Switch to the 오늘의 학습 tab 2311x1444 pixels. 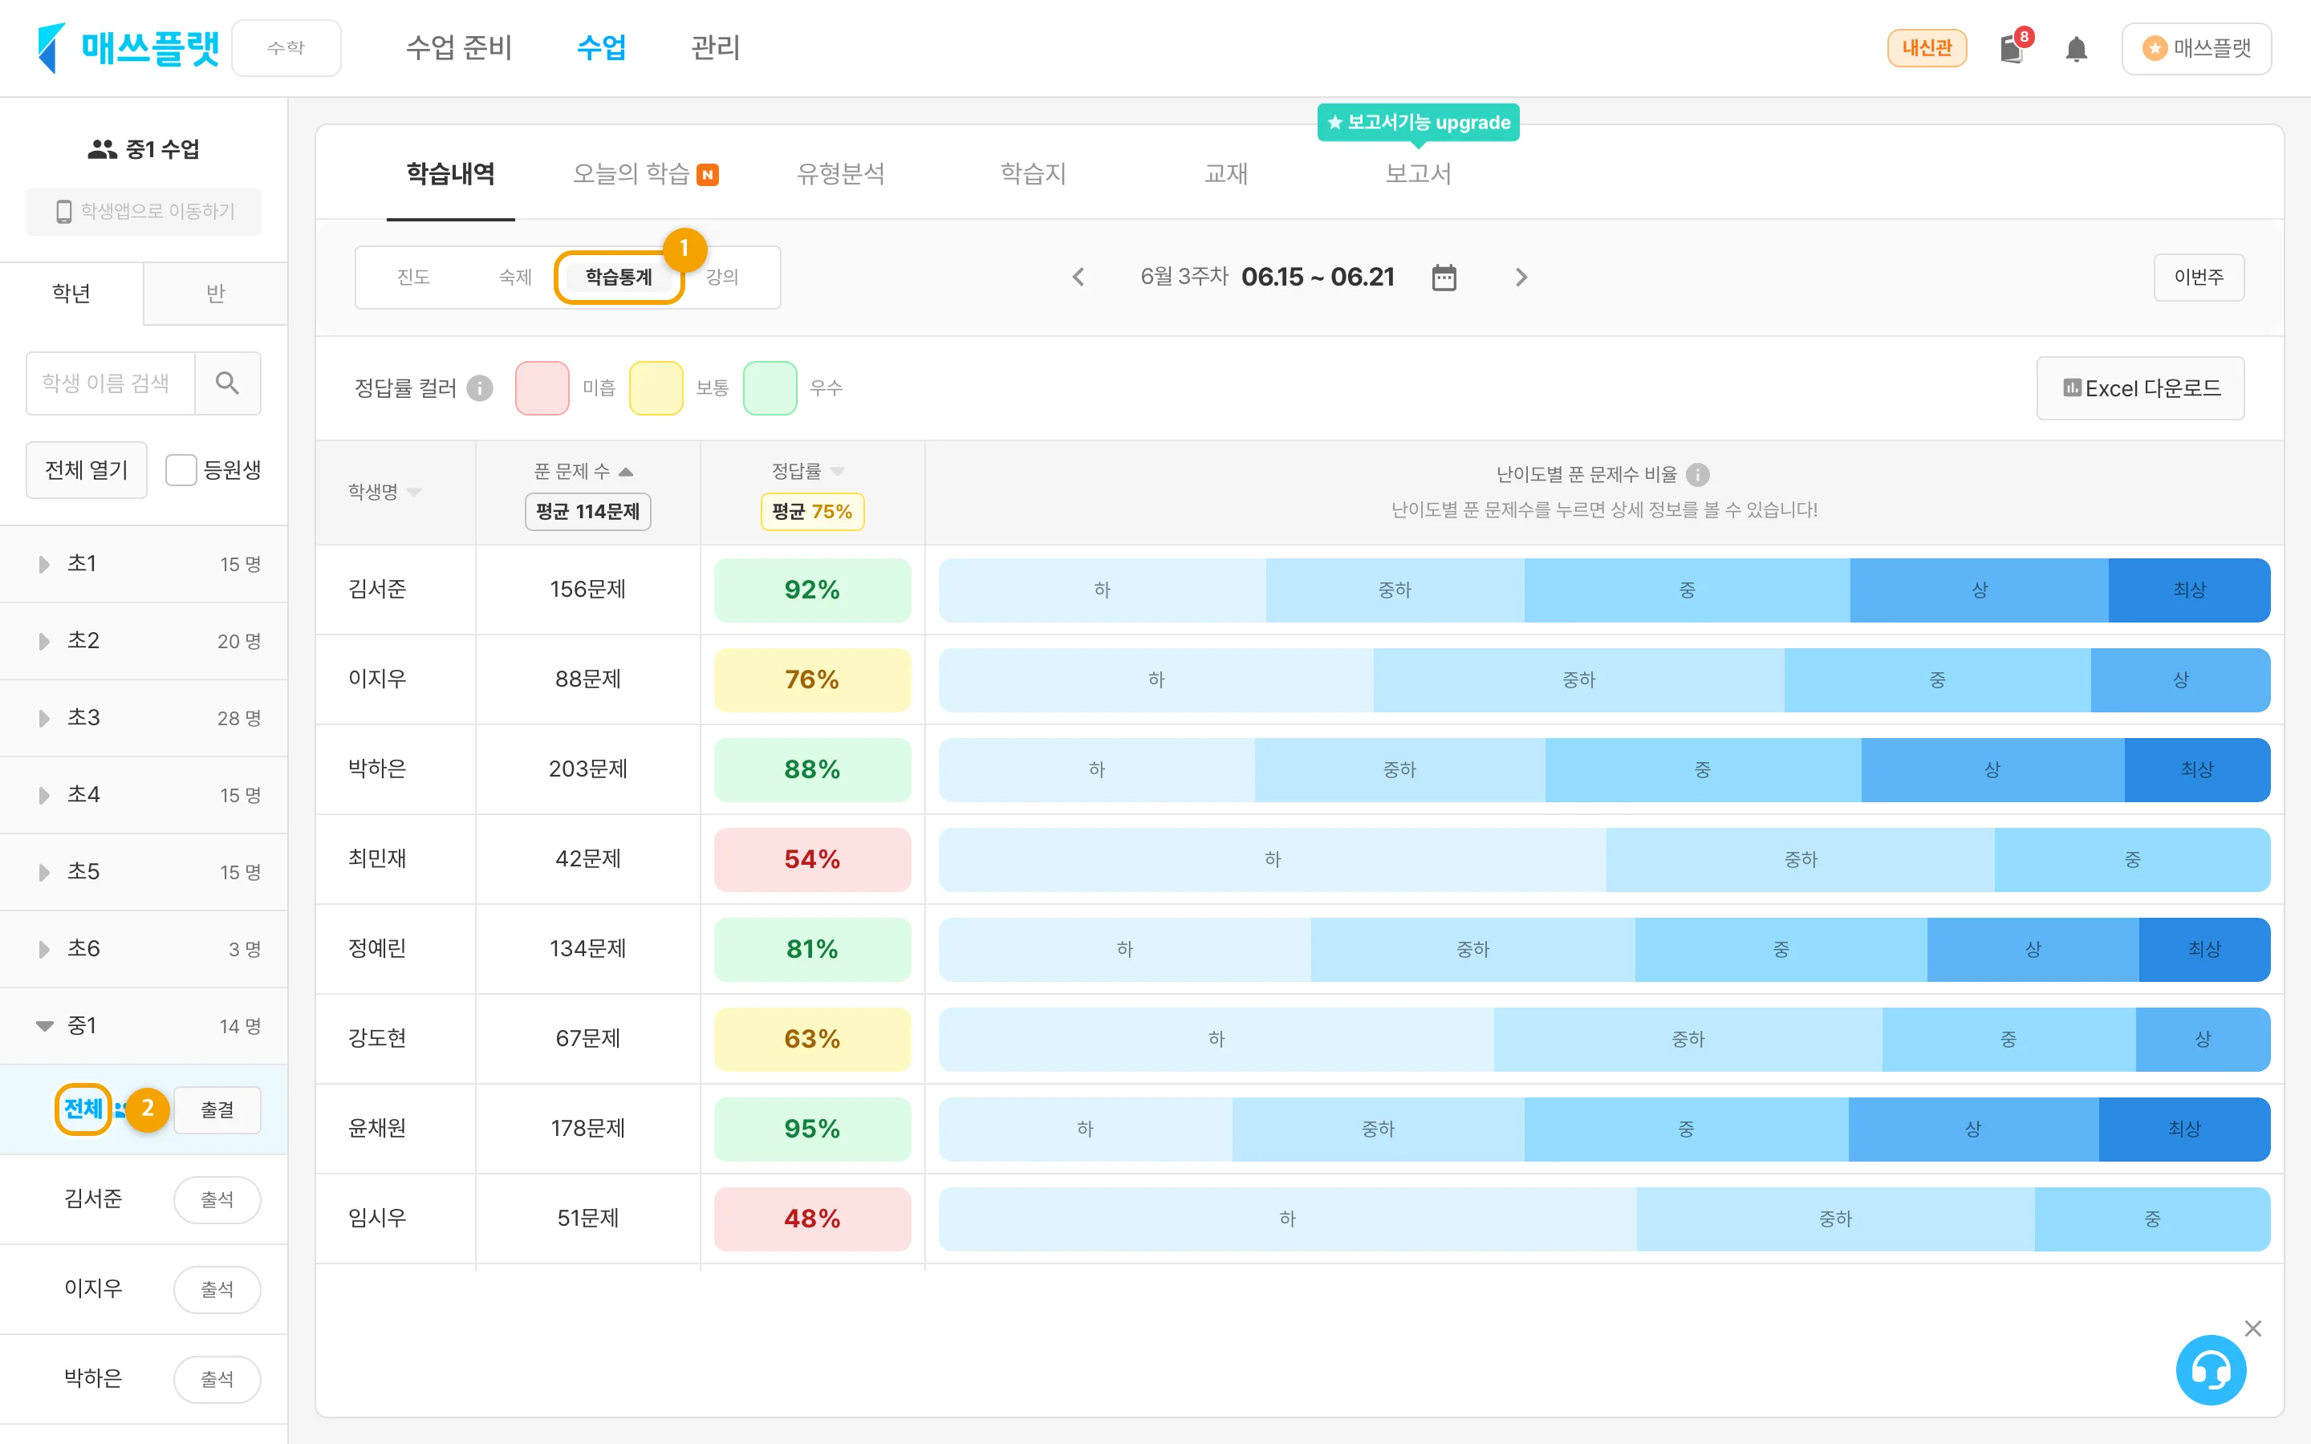coord(645,174)
